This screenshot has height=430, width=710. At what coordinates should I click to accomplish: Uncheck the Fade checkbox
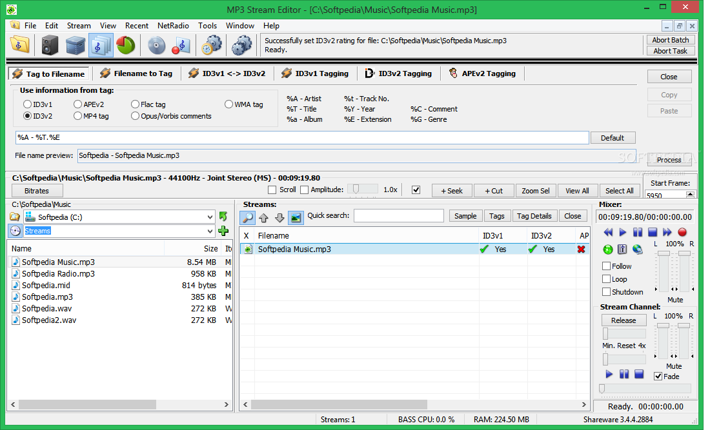pyautogui.click(x=658, y=376)
